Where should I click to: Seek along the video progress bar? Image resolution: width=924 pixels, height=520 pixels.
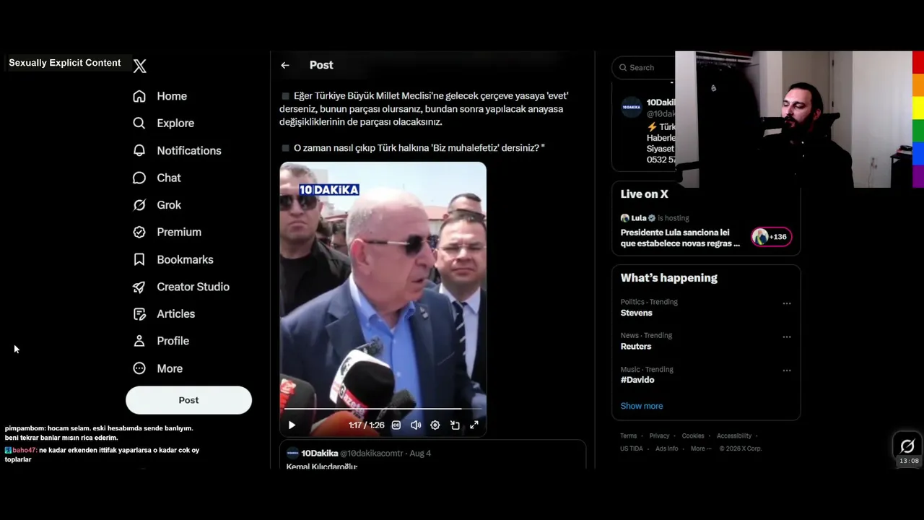pyautogui.click(x=383, y=409)
